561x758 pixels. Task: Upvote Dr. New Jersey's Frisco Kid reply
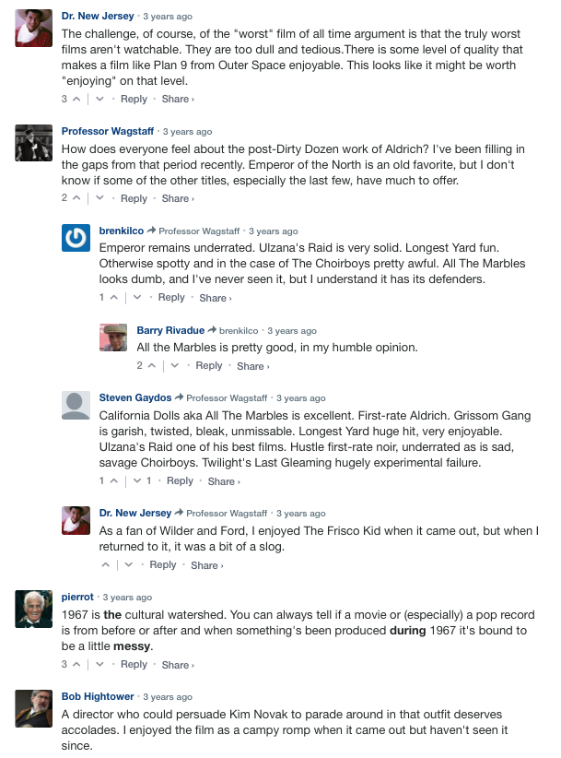pyautogui.click(x=106, y=565)
